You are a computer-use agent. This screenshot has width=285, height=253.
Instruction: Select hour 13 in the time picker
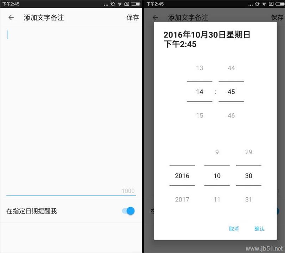(x=199, y=68)
